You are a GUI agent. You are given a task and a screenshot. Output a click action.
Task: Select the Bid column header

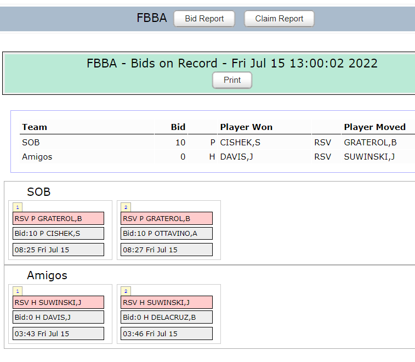(178, 127)
